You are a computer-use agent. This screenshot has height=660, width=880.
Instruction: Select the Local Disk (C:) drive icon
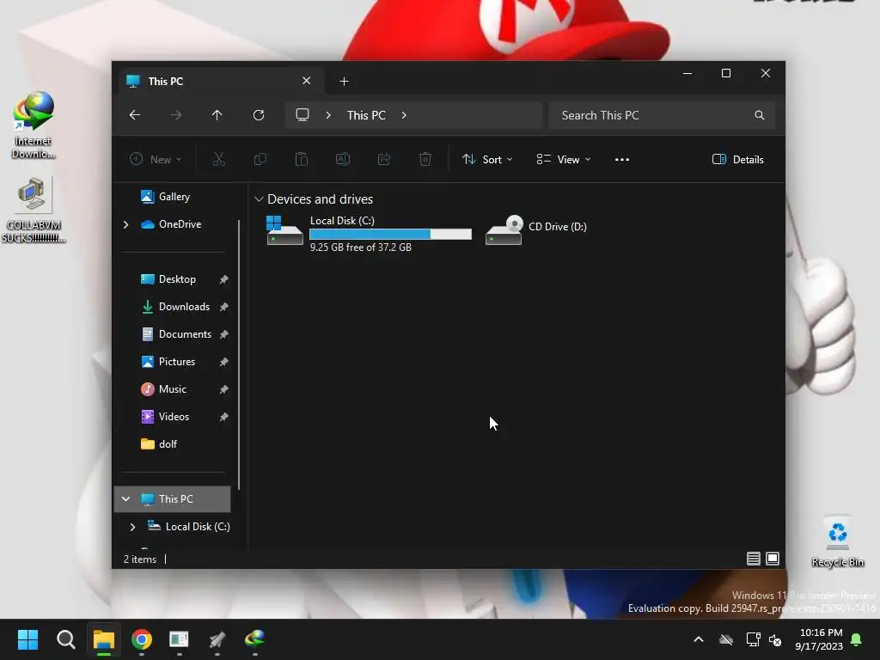point(284,230)
